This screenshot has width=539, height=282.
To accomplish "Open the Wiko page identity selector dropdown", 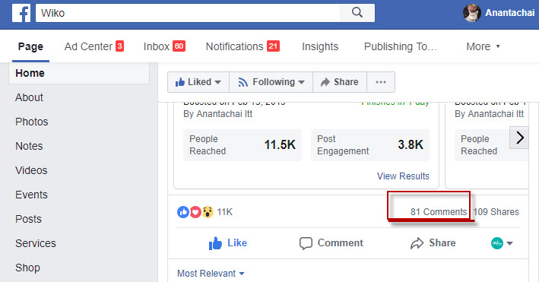I will (x=502, y=243).
